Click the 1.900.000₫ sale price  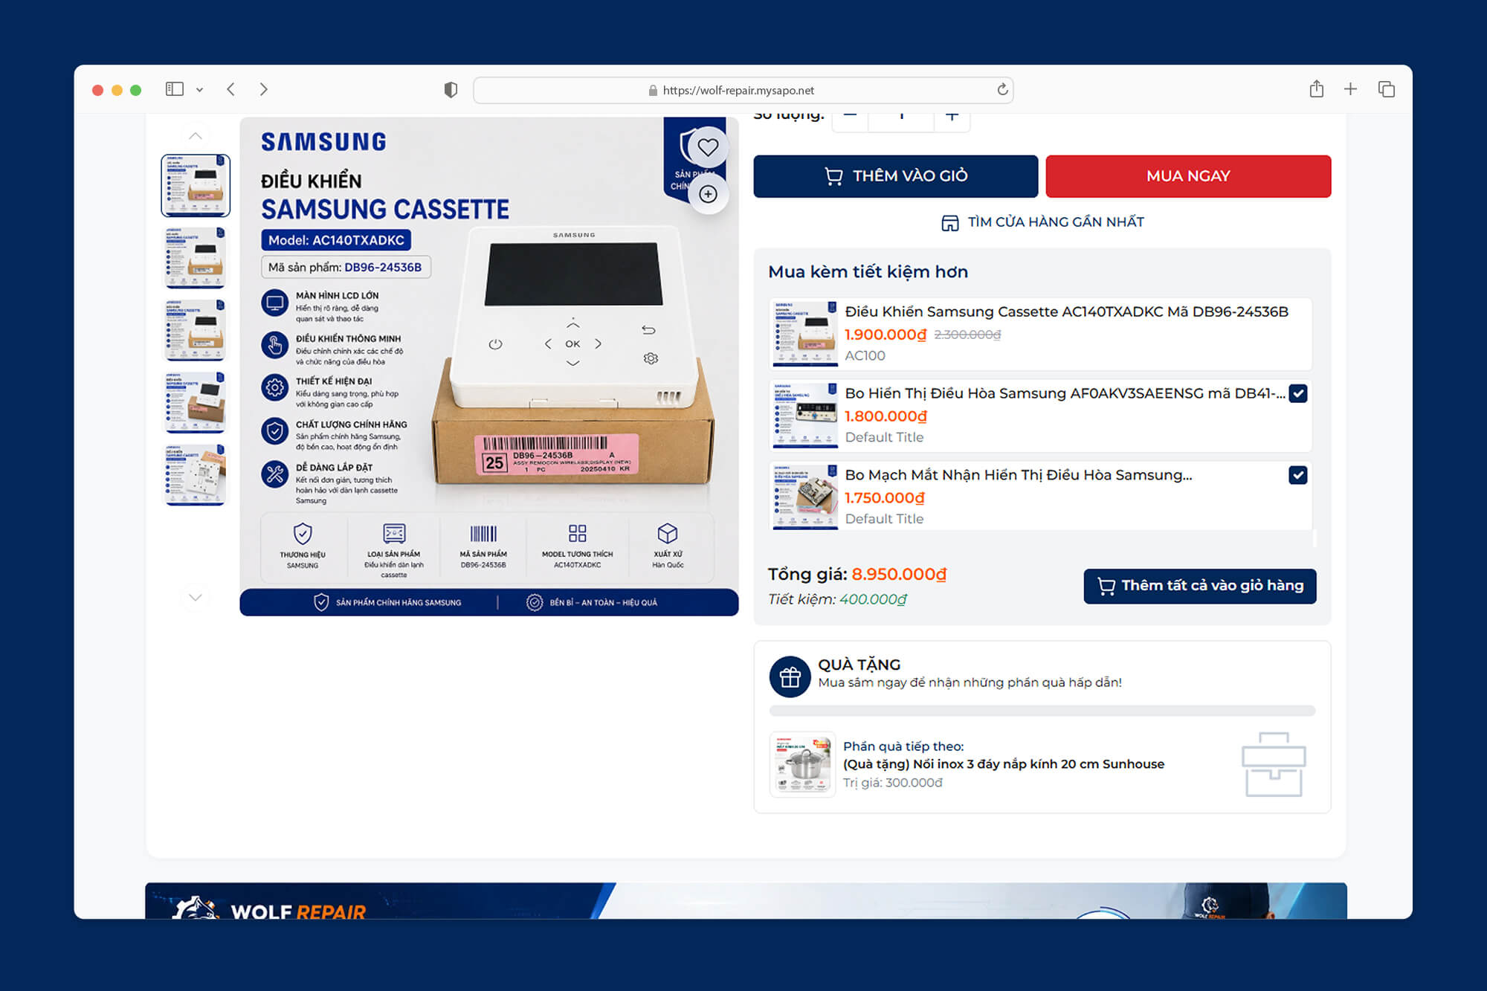886,335
